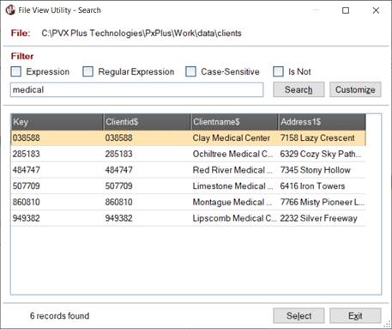Choose the Red River Medical row
This screenshot has height=329, width=392.
(x=188, y=170)
